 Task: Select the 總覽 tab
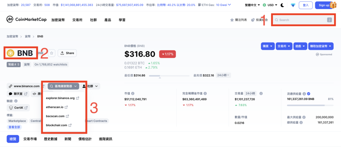13,139
